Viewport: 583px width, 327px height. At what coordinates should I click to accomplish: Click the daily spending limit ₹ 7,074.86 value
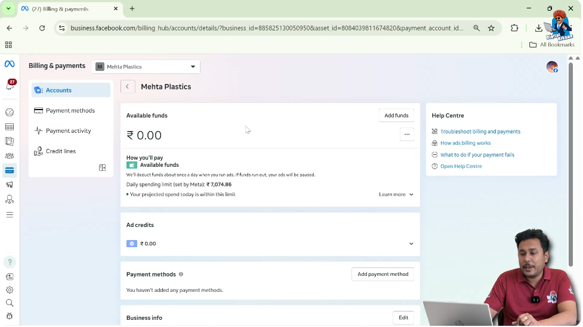click(x=219, y=185)
